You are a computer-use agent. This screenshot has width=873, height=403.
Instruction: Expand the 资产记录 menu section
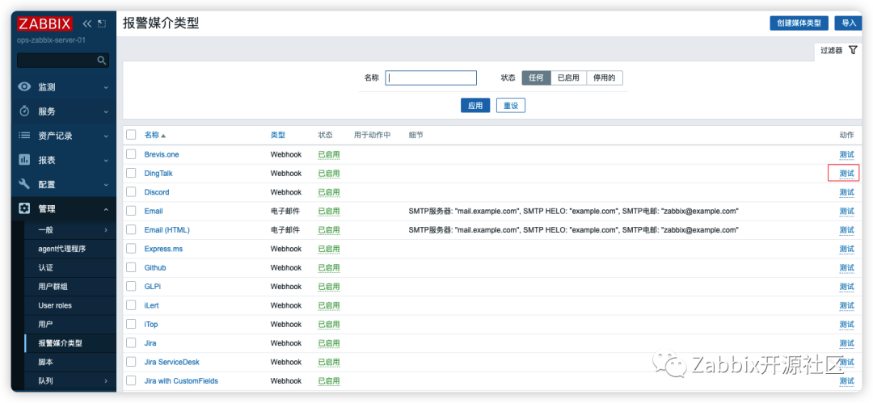(x=106, y=136)
